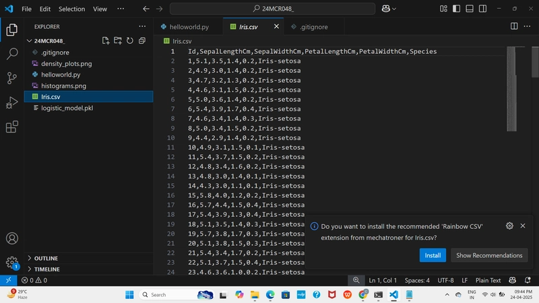Create a new file in 24MCR048_
This screenshot has width=539, height=303.
coord(106,40)
